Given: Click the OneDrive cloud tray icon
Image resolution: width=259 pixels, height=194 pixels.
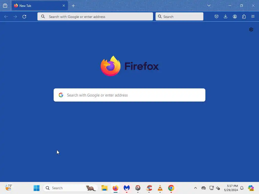Looking at the screenshot, I should click(x=204, y=188).
